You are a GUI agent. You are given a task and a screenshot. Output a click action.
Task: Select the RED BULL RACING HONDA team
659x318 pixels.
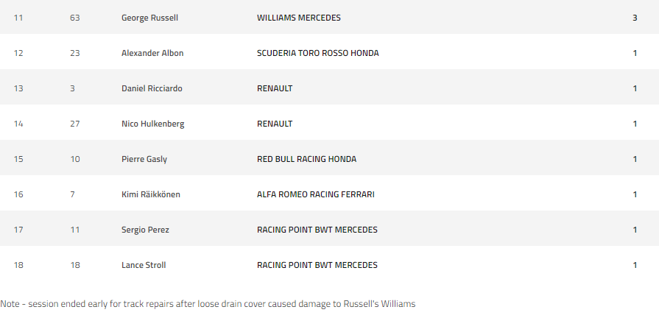tap(306, 159)
